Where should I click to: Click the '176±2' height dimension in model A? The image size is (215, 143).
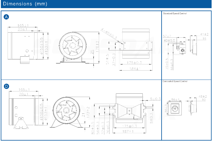(97, 47)
